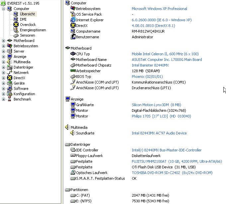The height and width of the screenshot is (204, 226).
Task: Click the Overclock icon in sidebar
Action: 16,25
